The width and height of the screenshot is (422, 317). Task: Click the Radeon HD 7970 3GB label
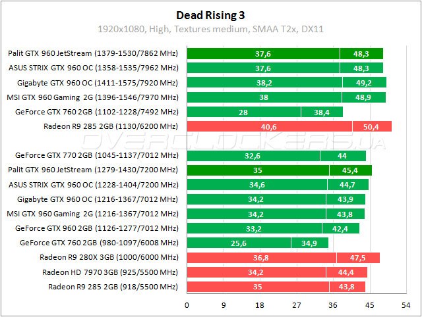(110, 272)
